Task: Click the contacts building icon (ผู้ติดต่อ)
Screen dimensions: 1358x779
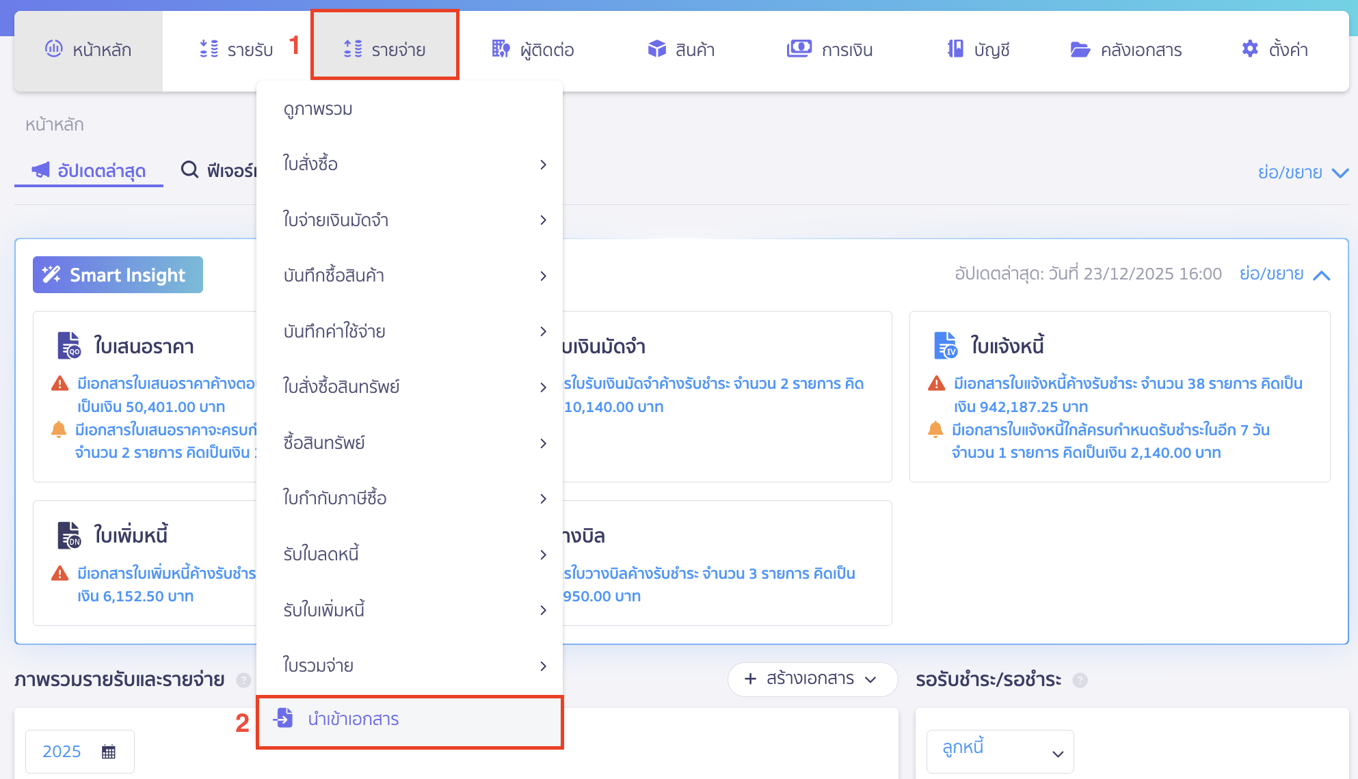Action: (501, 49)
